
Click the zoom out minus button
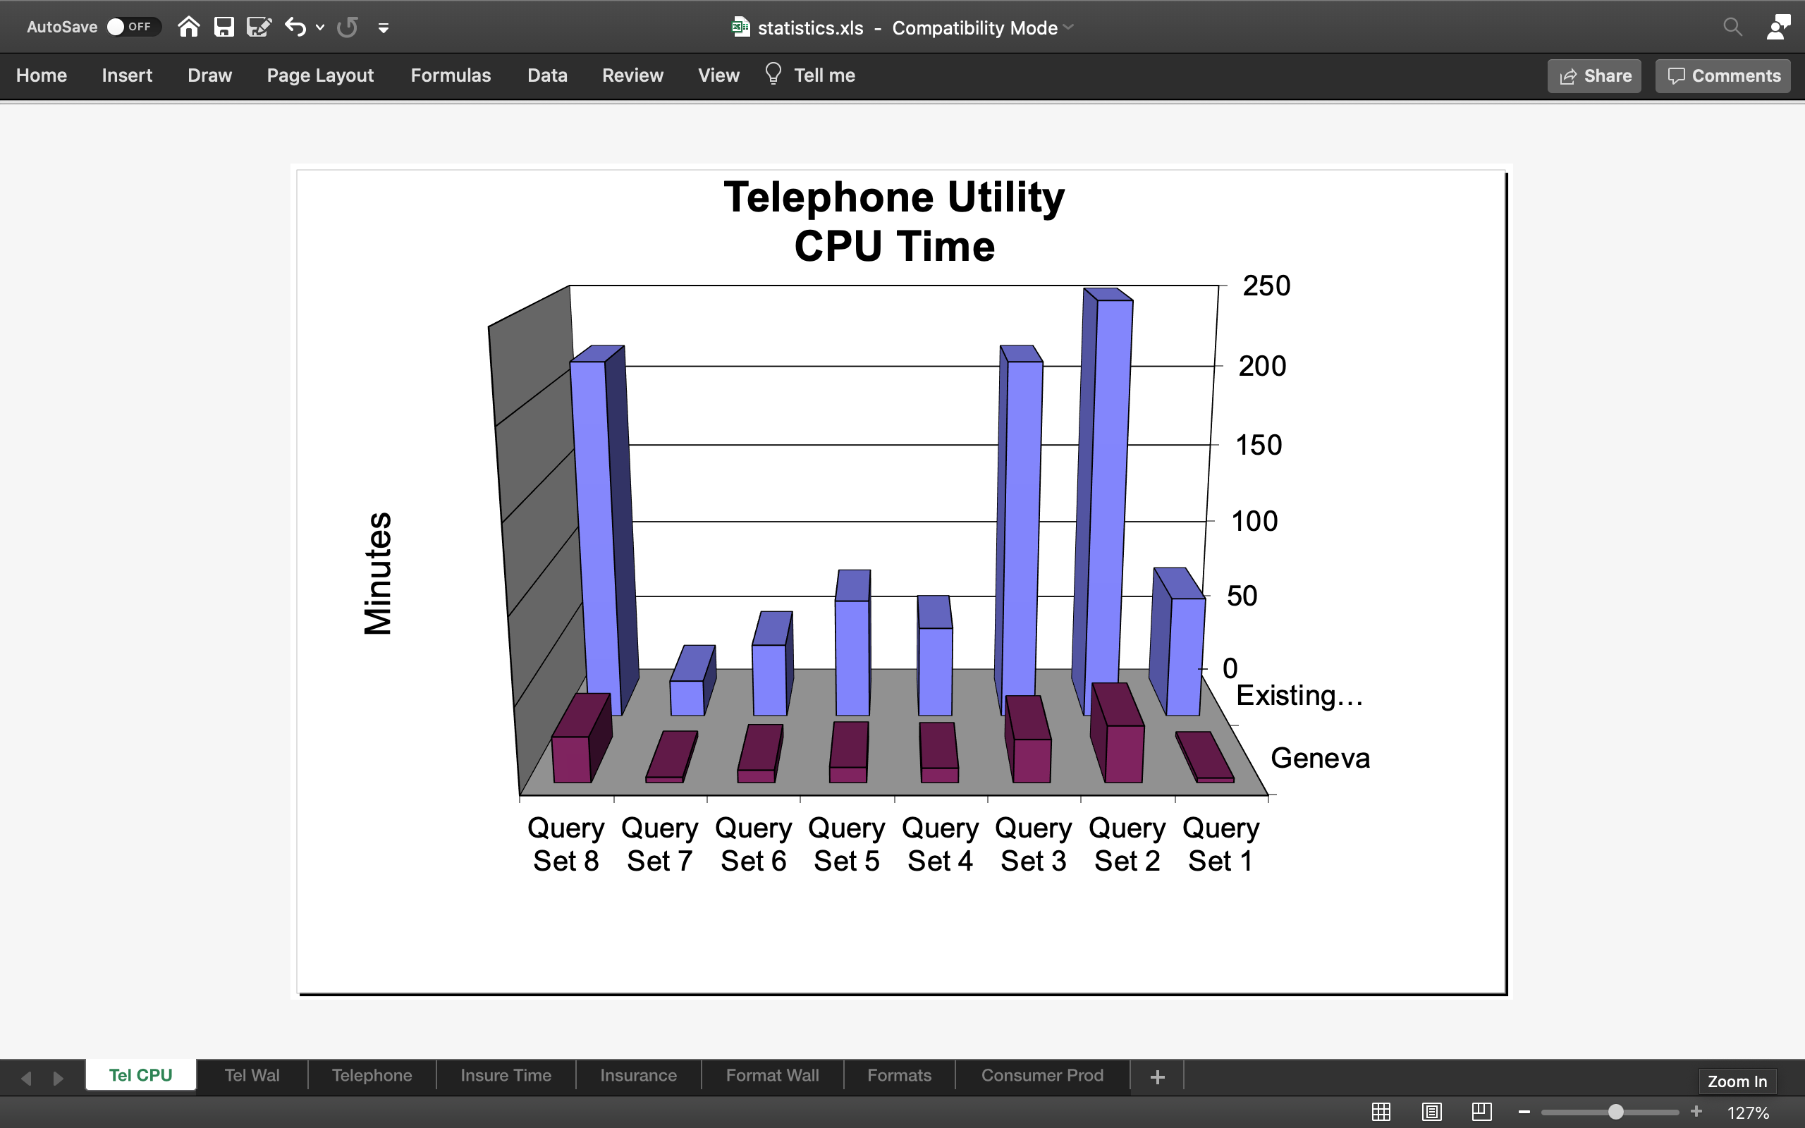[1524, 1112]
